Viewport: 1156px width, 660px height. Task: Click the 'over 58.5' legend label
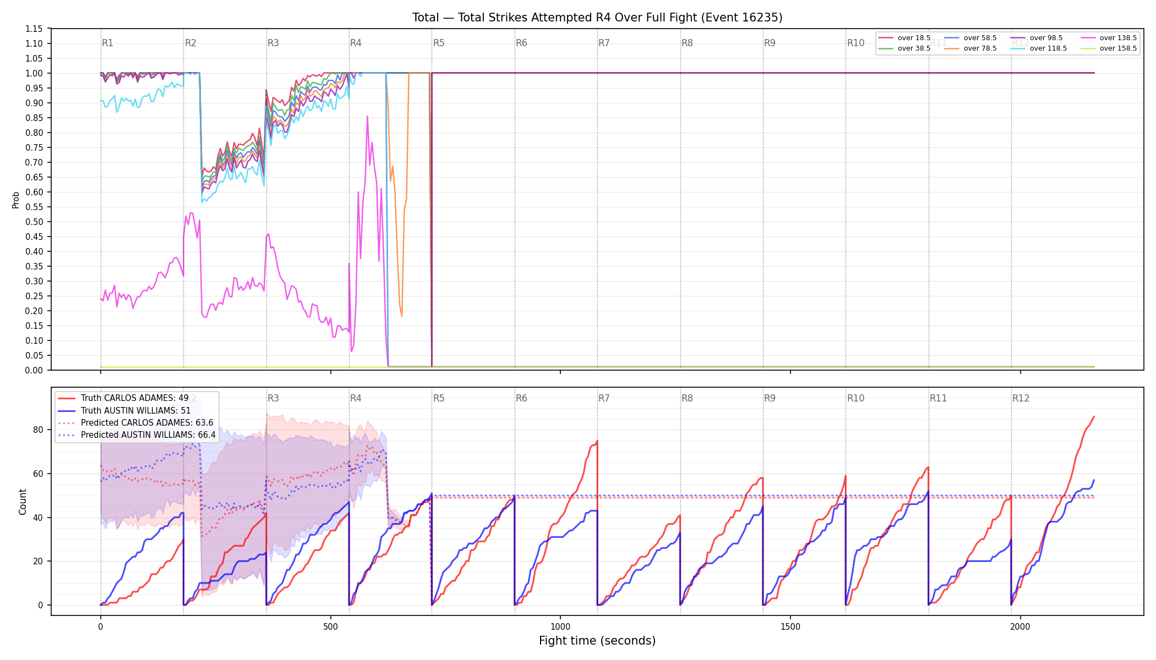[980, 38]
